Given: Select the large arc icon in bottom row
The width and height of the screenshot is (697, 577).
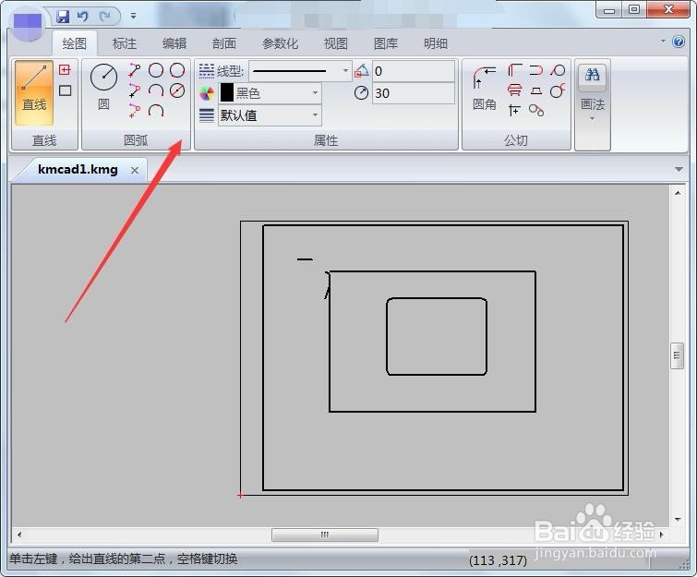Looking at the screenshot, I should [156, 110].
